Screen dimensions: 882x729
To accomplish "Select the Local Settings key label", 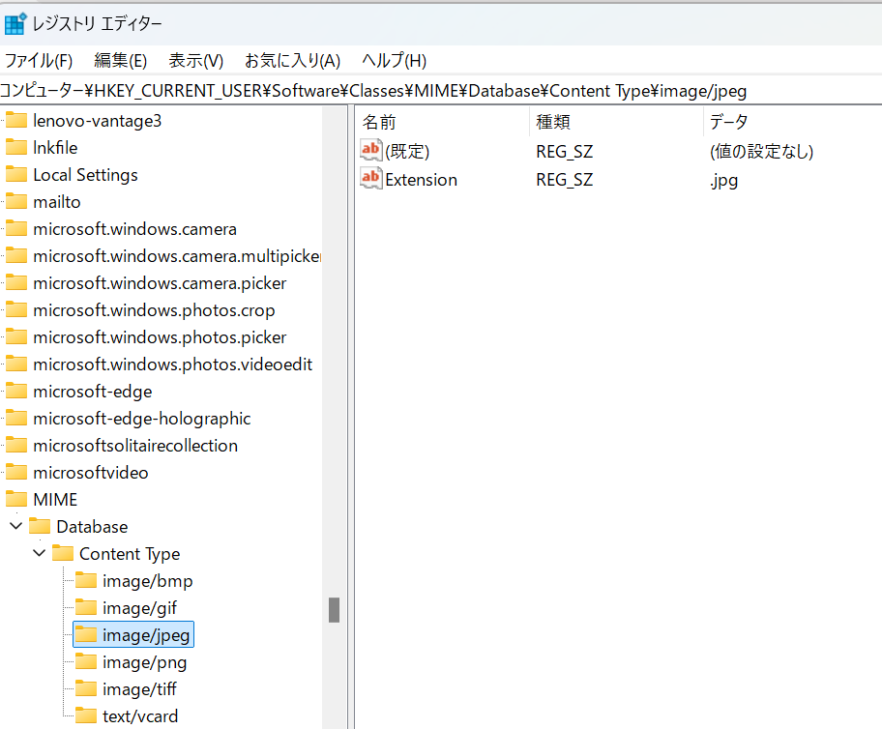I will 85,175.
